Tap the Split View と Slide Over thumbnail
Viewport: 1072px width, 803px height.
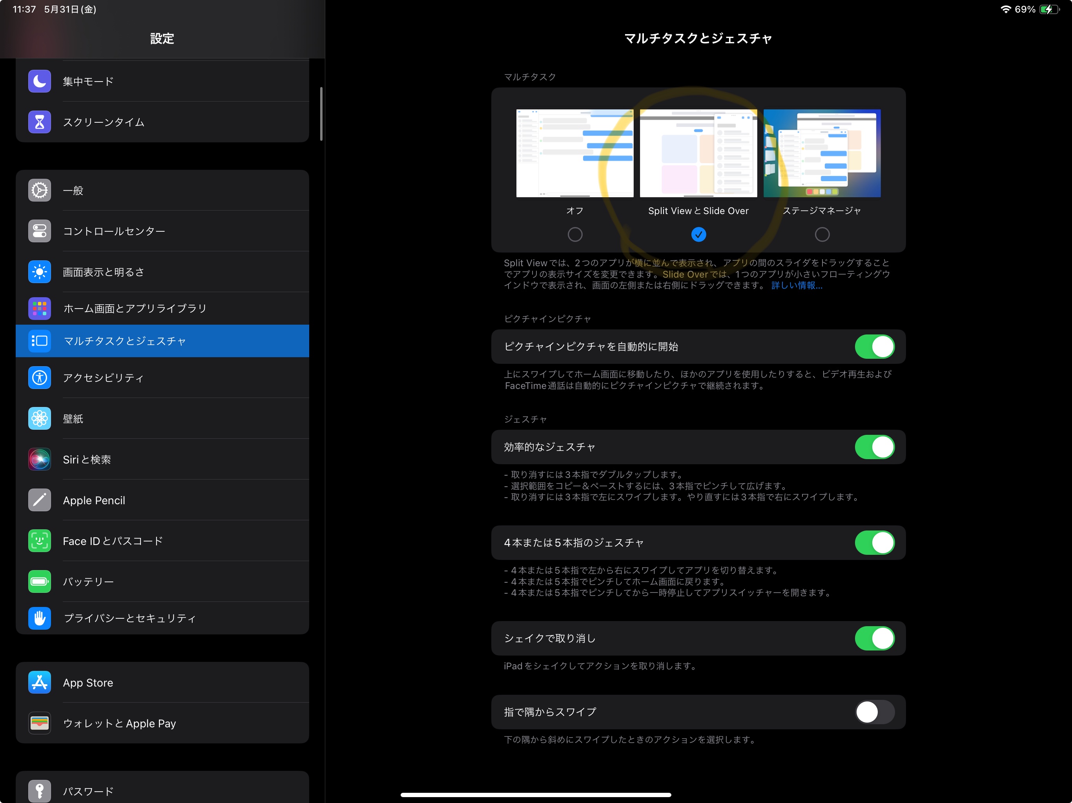(698, 153)
